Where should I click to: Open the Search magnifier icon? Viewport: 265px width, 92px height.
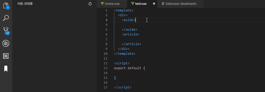point(6,18)
